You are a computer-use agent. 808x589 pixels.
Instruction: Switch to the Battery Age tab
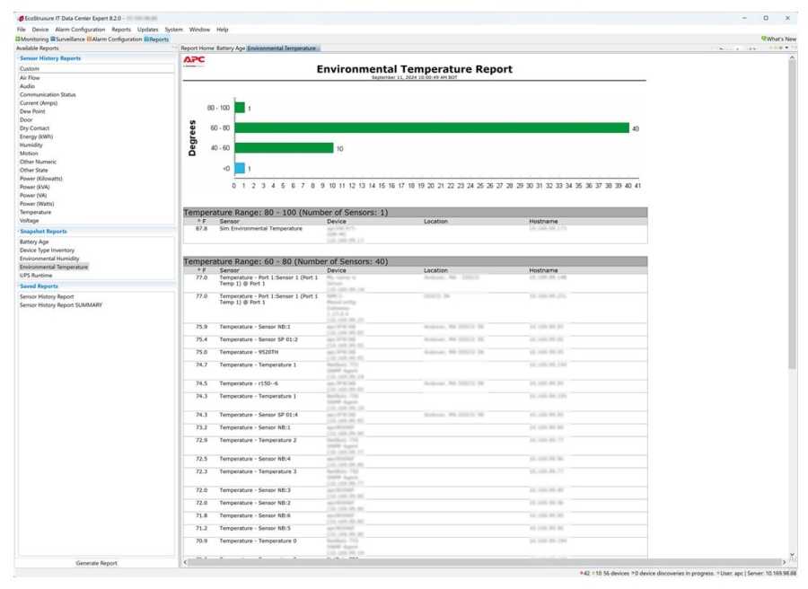point(231,48)
